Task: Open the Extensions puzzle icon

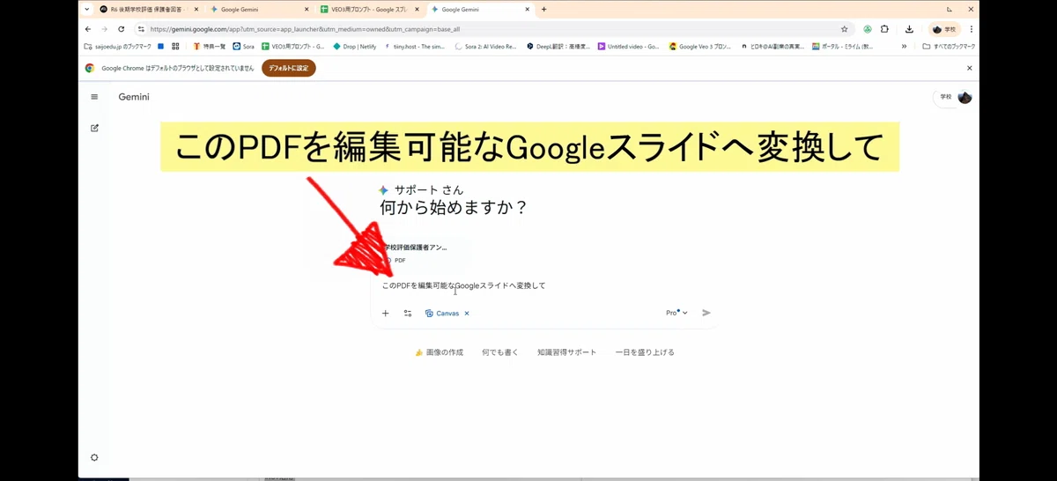Action: 885,29
